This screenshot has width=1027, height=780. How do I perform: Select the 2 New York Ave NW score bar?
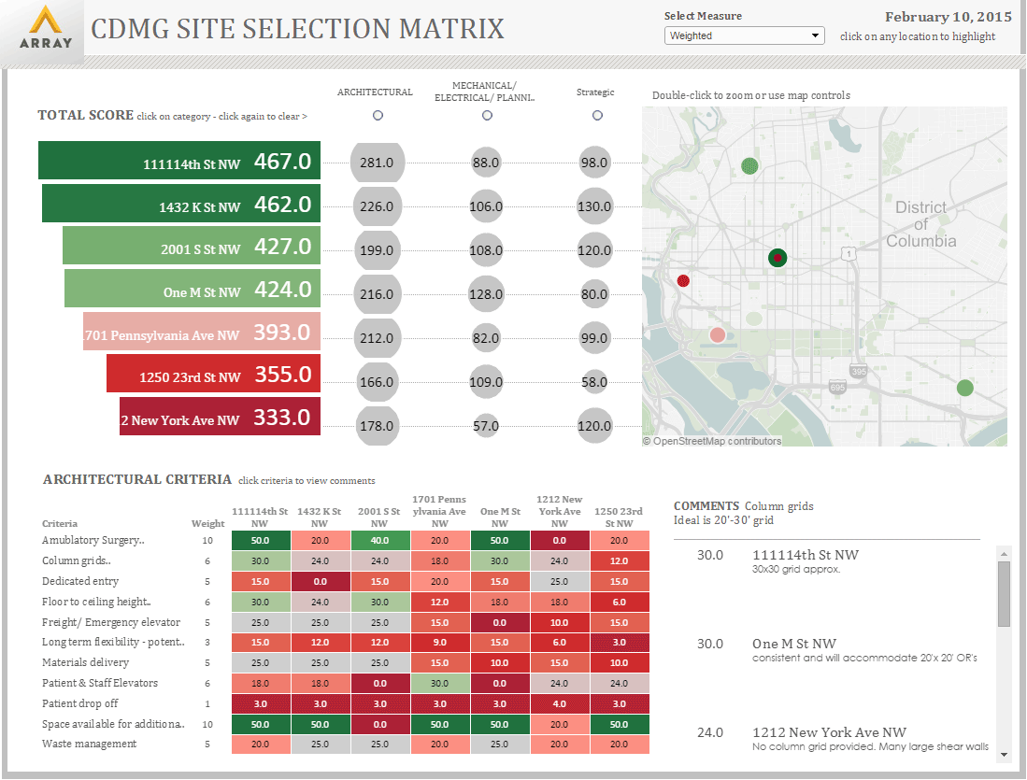click(220, 418)
